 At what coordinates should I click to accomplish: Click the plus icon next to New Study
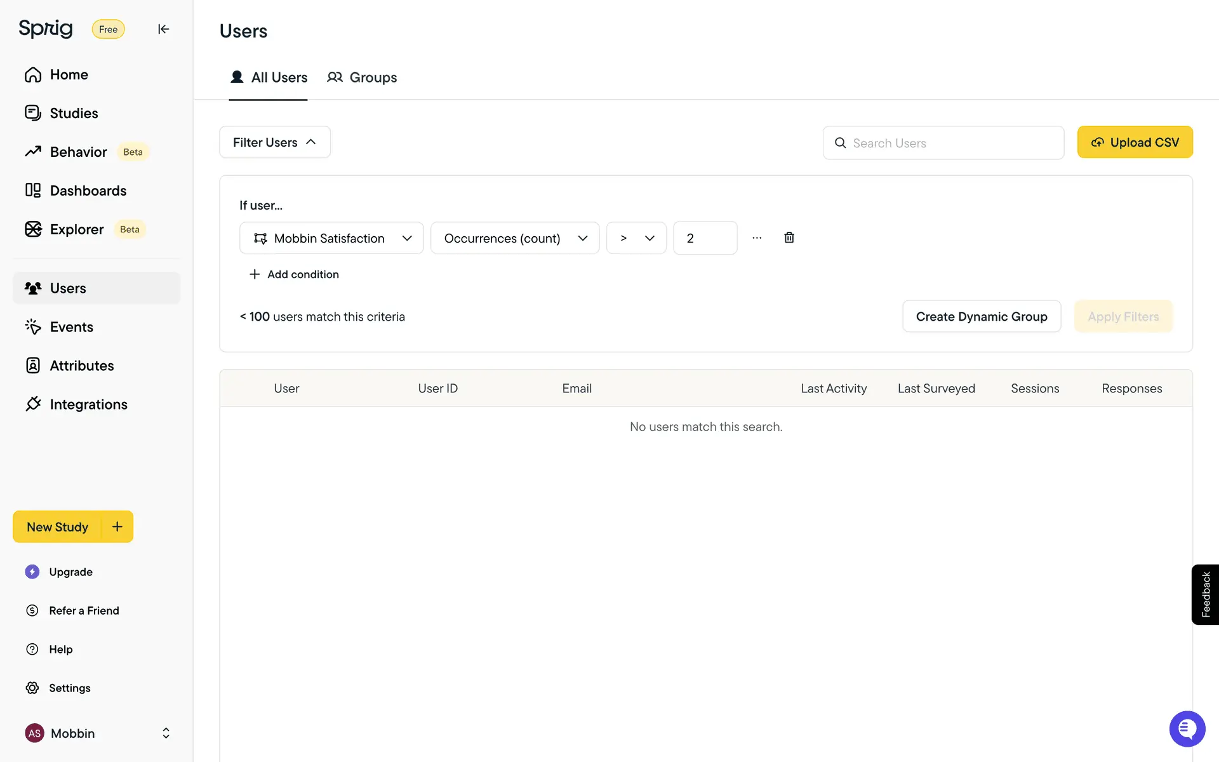(117, 526)
